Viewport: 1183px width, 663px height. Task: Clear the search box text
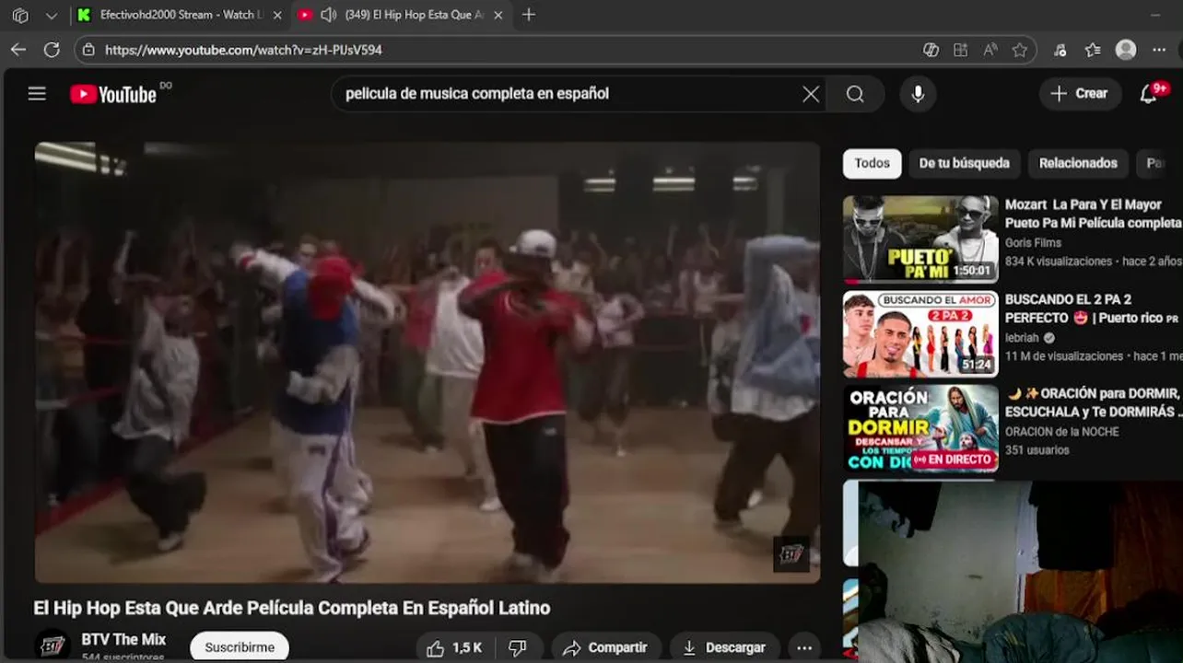tap(811, 94)
